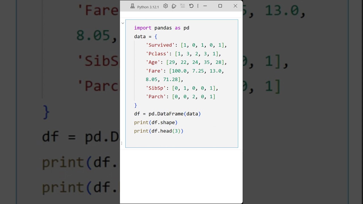The height and width of the screenshot is (204, 363).
Task: Click the 'import pandas as pd' line
Action: (162, 28)
